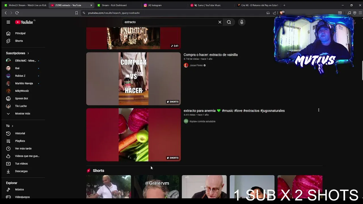Close the extracto YouTube tab
The height and width of the screenshot is (204, 363).
point(91,5)
